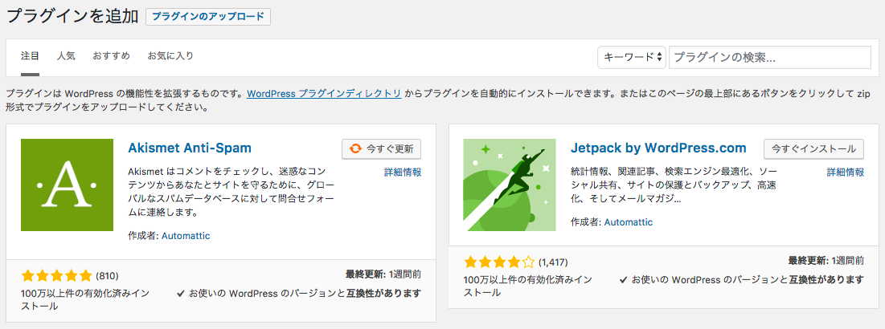Image resolution: width=885 pixels, height=329 pixels.
Task: Click 今すぐインストール for Jetpack
Action: (x=813, y=149)
